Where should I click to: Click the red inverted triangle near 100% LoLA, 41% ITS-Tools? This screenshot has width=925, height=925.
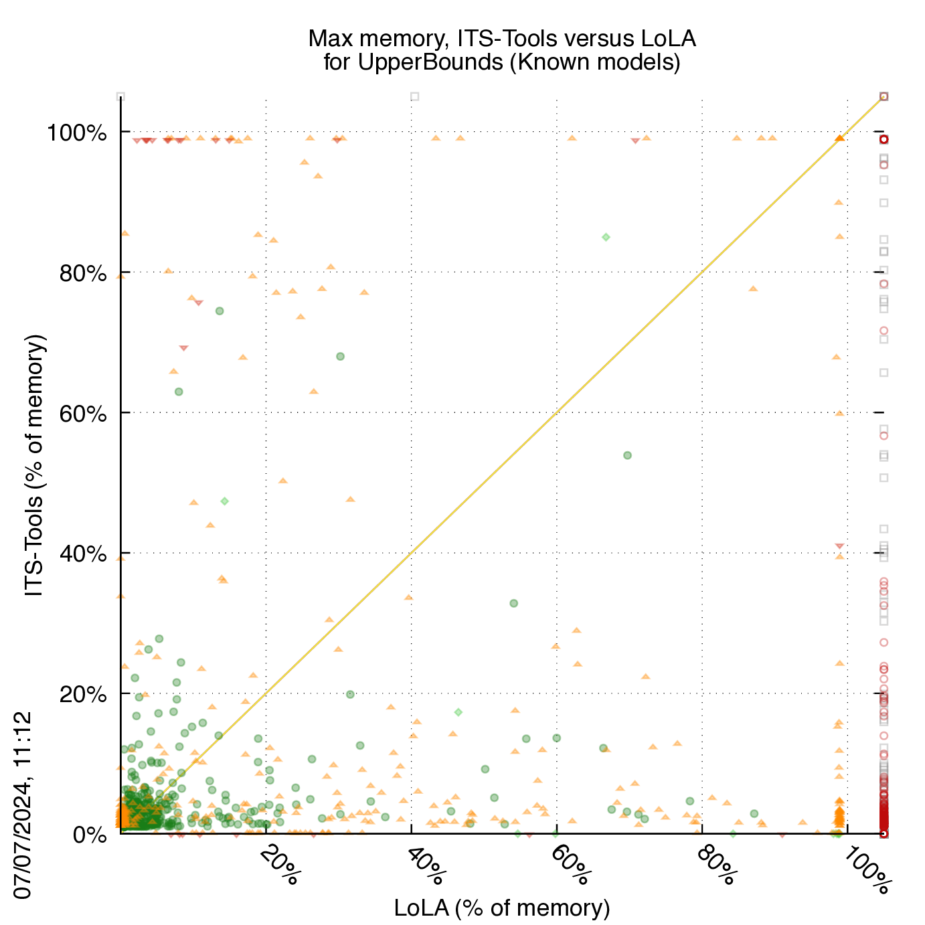839,546
